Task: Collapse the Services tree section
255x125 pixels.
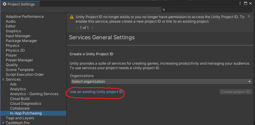Action: [3, 79]
